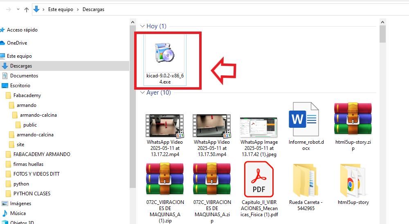The height and width of the screenshot is (224, 409).
Task: Open the chevron before Este equipo in the path
Action: (44, 9)
